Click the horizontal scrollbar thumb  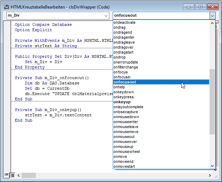click(29, 175)
